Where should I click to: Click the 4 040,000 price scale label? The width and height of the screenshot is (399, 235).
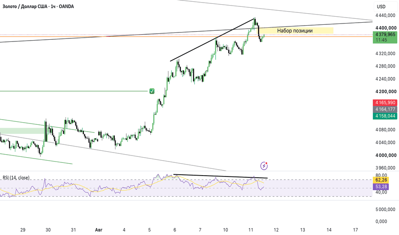[385, 142]
